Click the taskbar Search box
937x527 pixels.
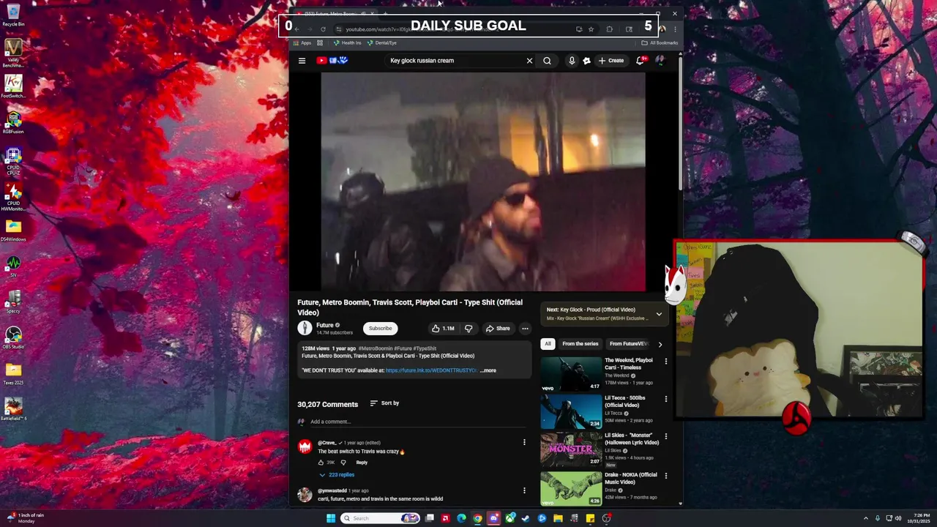(381, 518)
